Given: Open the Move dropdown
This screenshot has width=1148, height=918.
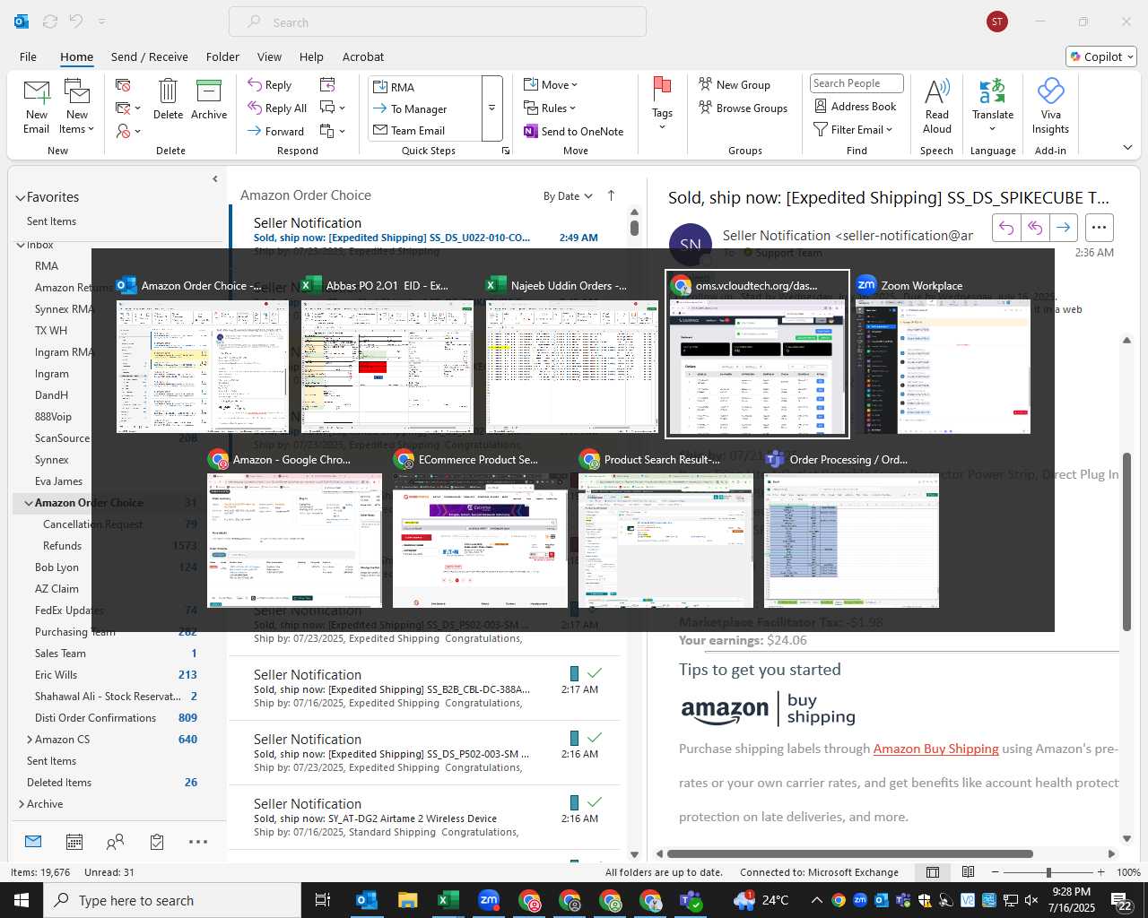Looking at the screenshot, I should 551,84.
